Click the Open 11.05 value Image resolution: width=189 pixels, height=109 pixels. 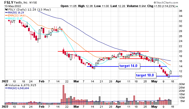(x=69, y=6)
